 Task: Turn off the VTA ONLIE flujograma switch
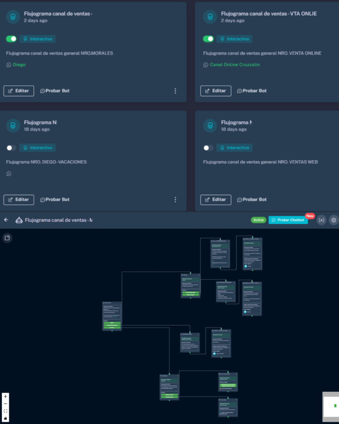208,39
